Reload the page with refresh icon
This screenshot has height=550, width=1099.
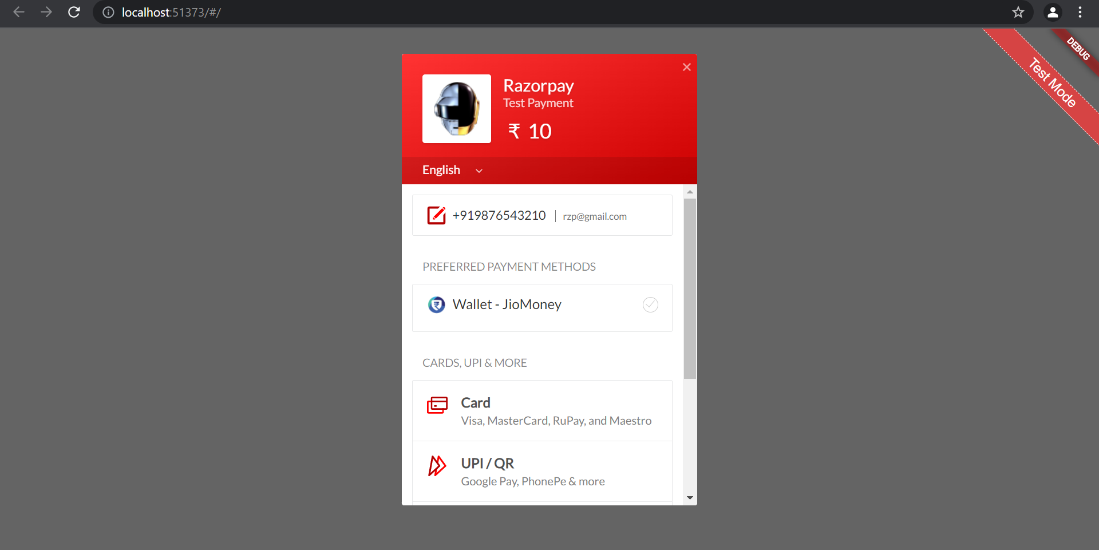click(74, 12)
